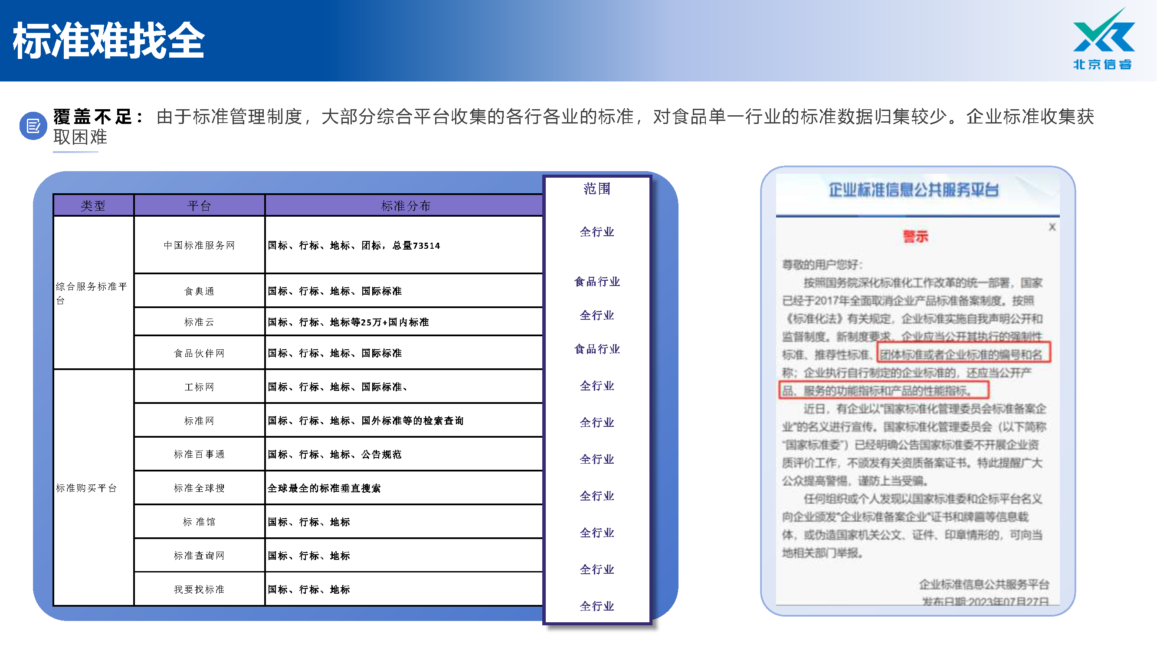Click the 标准分布 column header
The width and height of the screenshot is (1157, 650).
pyautogui.click(x=405, y=206)
